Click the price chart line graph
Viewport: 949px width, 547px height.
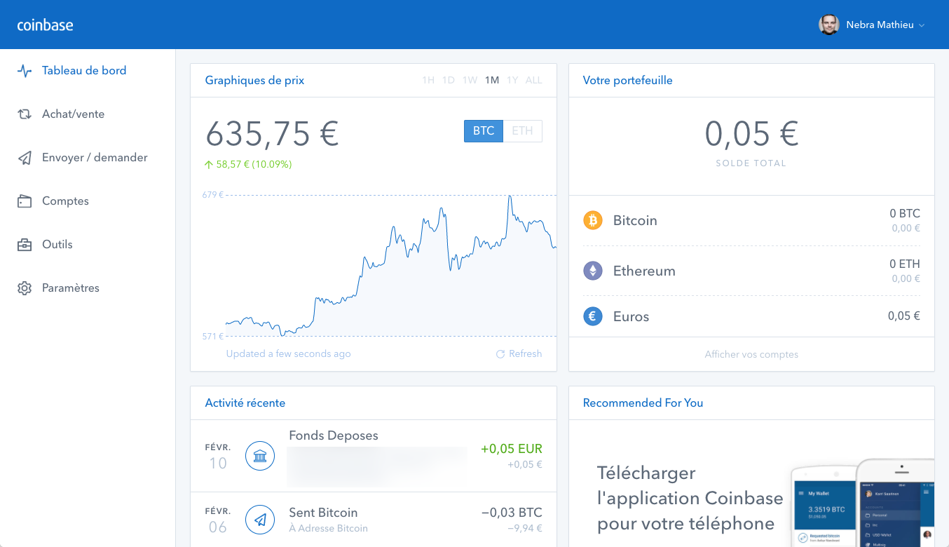click(391, 266)
